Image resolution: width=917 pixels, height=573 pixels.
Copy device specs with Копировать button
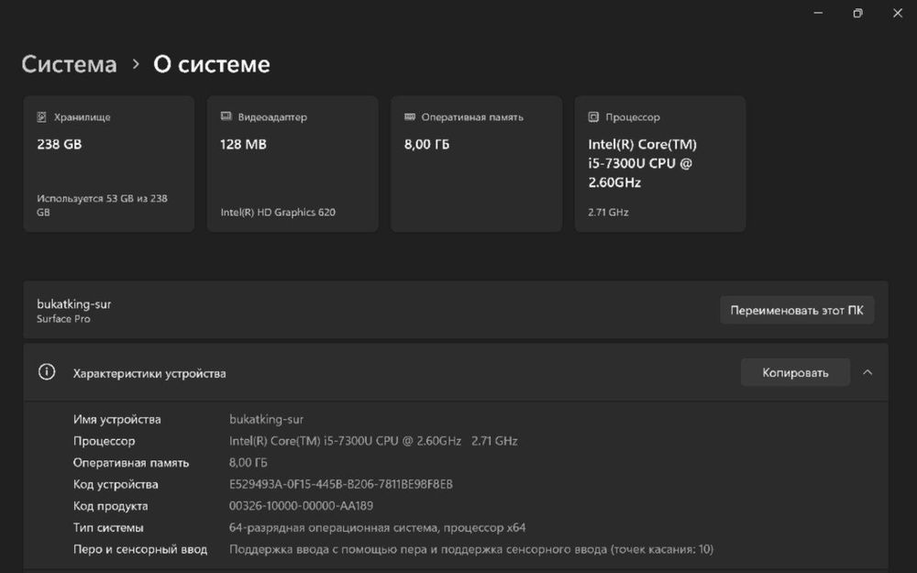[x=795, y=372]
